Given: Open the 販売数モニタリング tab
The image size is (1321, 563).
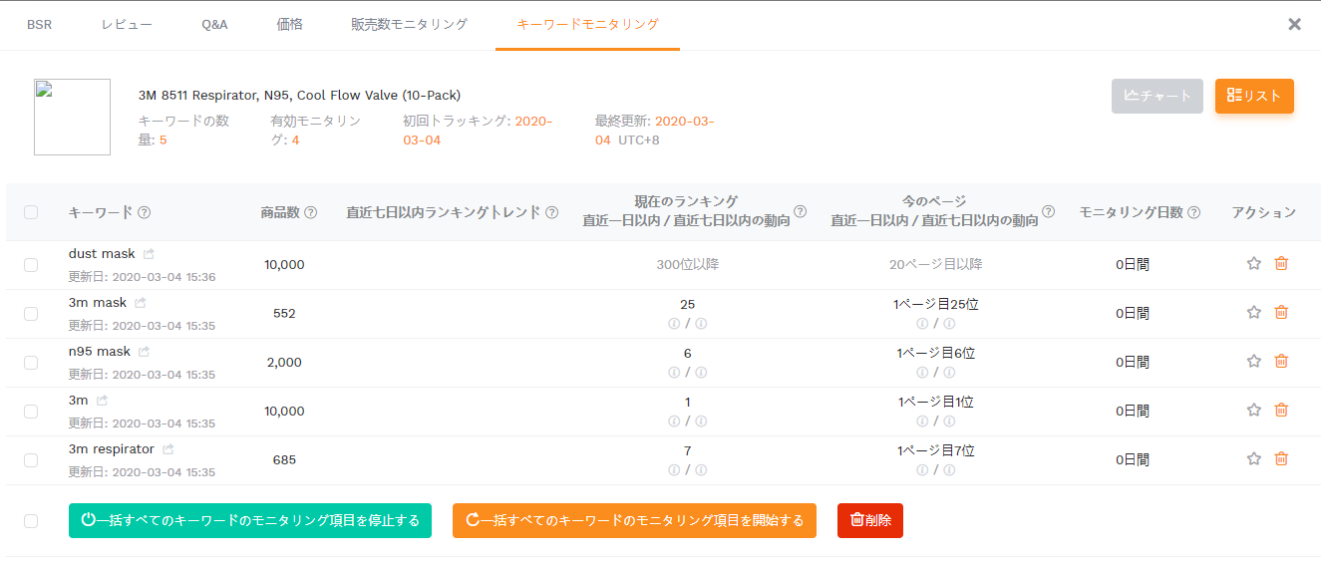Looking at the screenshot, I should (x=409, y=25).
